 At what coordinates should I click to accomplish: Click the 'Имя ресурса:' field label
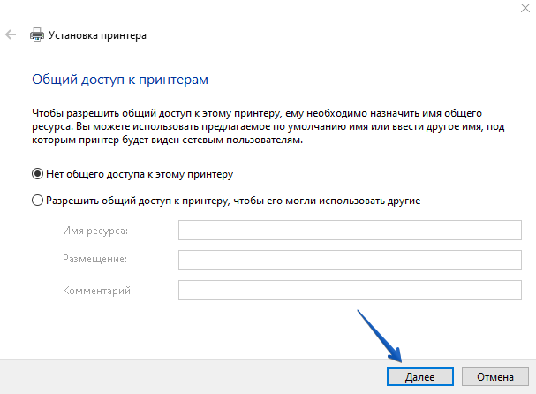click(95, 231)
